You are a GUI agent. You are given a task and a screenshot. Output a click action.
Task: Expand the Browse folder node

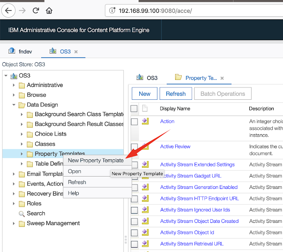click(14, 95)
